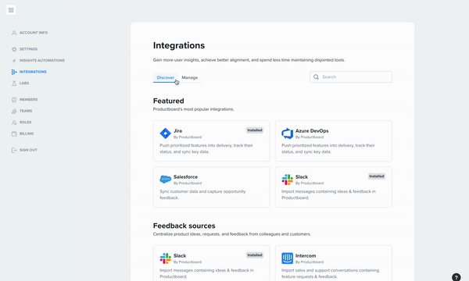Click the Feedback sources heading
The height and width of the screenshot is (281, 469).
coord(184,226)
